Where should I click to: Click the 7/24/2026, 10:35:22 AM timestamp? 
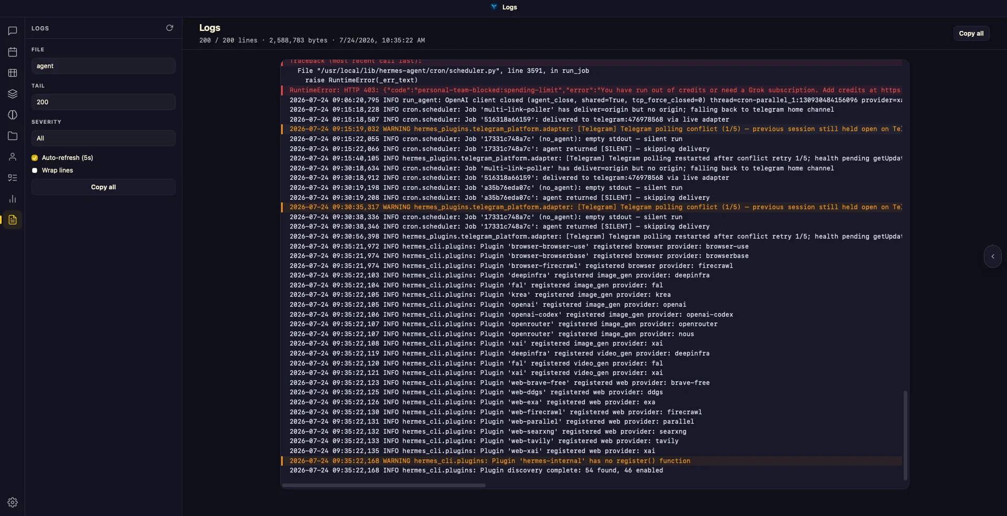[x=382, y=40]
